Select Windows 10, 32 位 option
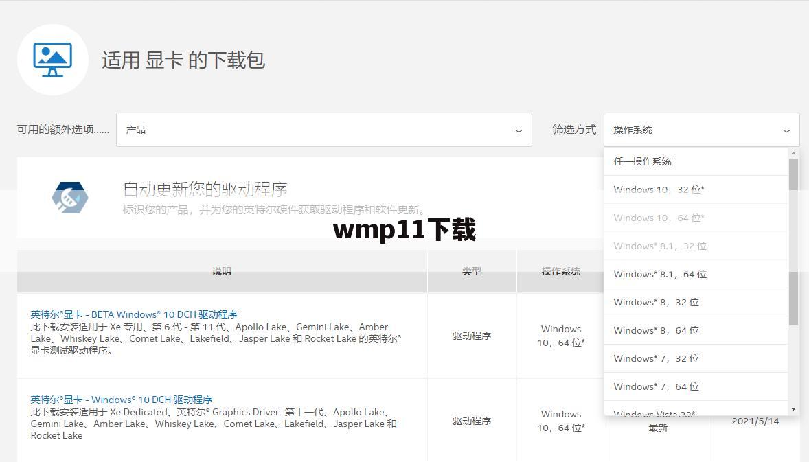Screen dimensions: 809x462 696,189
